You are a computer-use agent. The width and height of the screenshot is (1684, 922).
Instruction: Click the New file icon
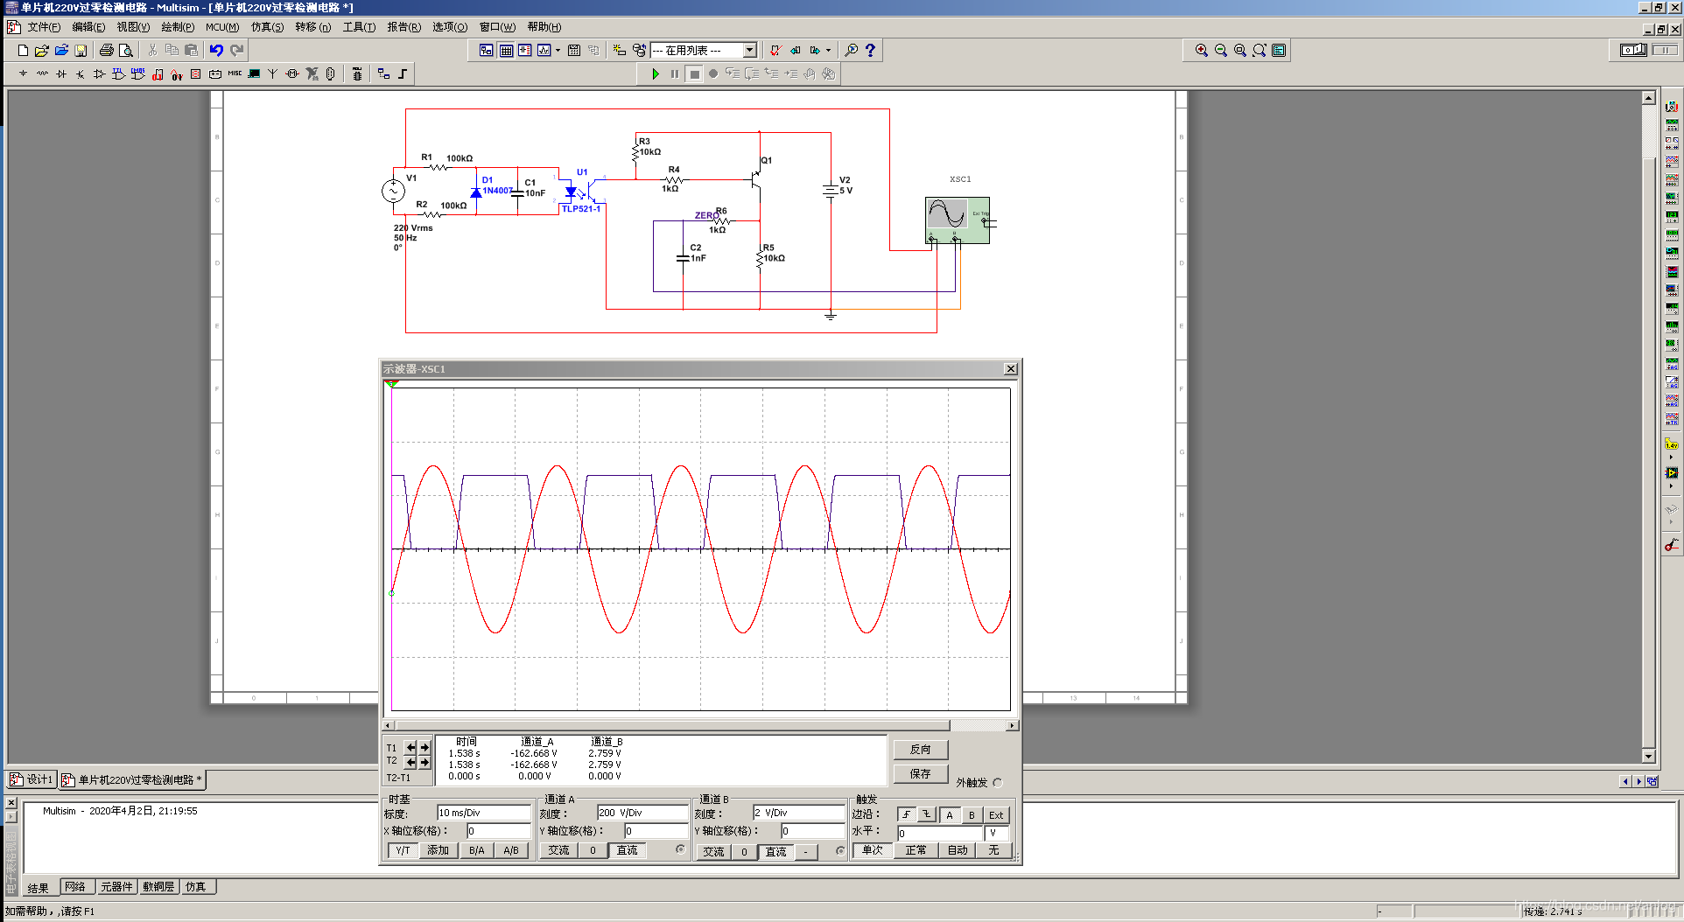[24, 51]
